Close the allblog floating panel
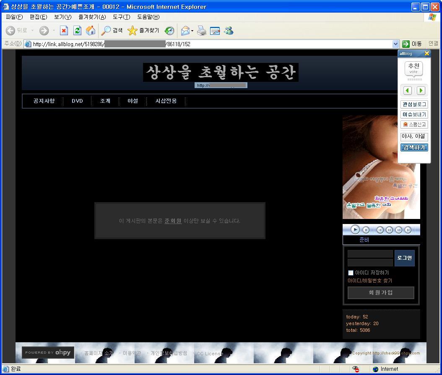Image resolution: width=442 pixels, height=375 pixels. [x=426, y=53]
